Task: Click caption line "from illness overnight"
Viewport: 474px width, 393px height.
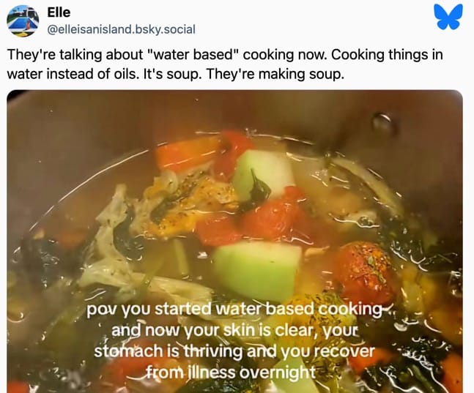Action: point(231,373)
